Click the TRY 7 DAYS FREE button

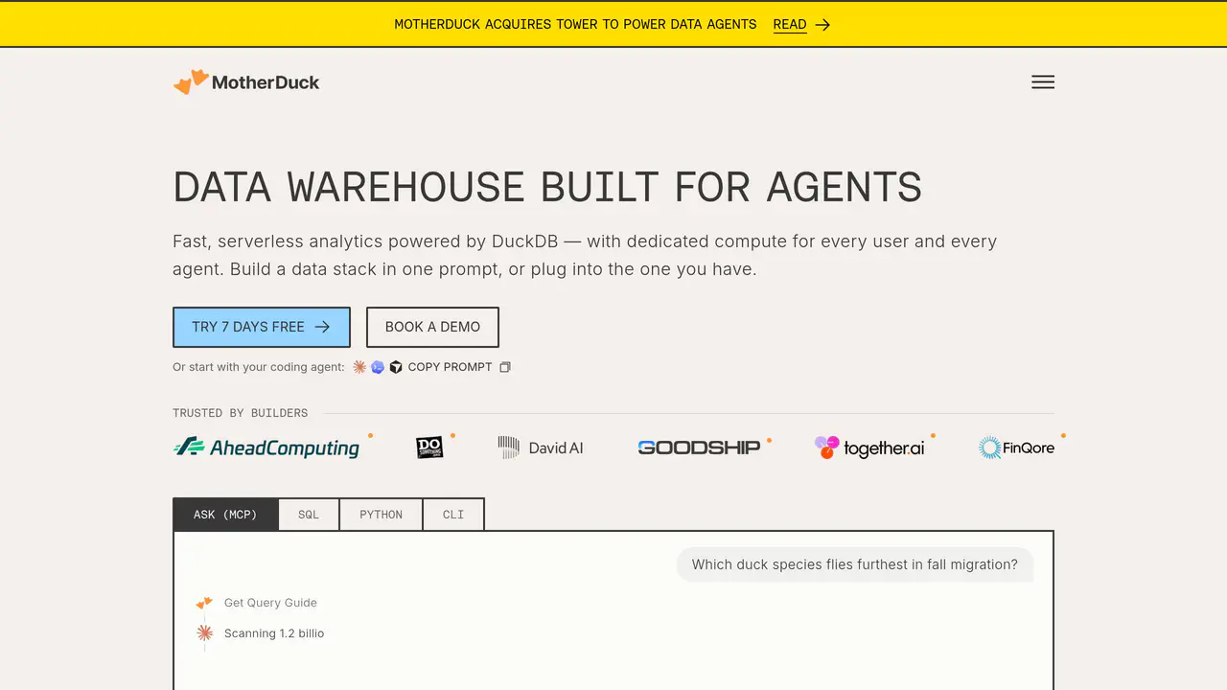click(262, 327)
